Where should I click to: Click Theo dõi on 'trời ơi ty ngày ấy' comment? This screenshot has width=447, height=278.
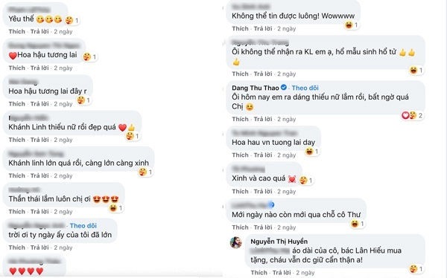coord(83,226)
